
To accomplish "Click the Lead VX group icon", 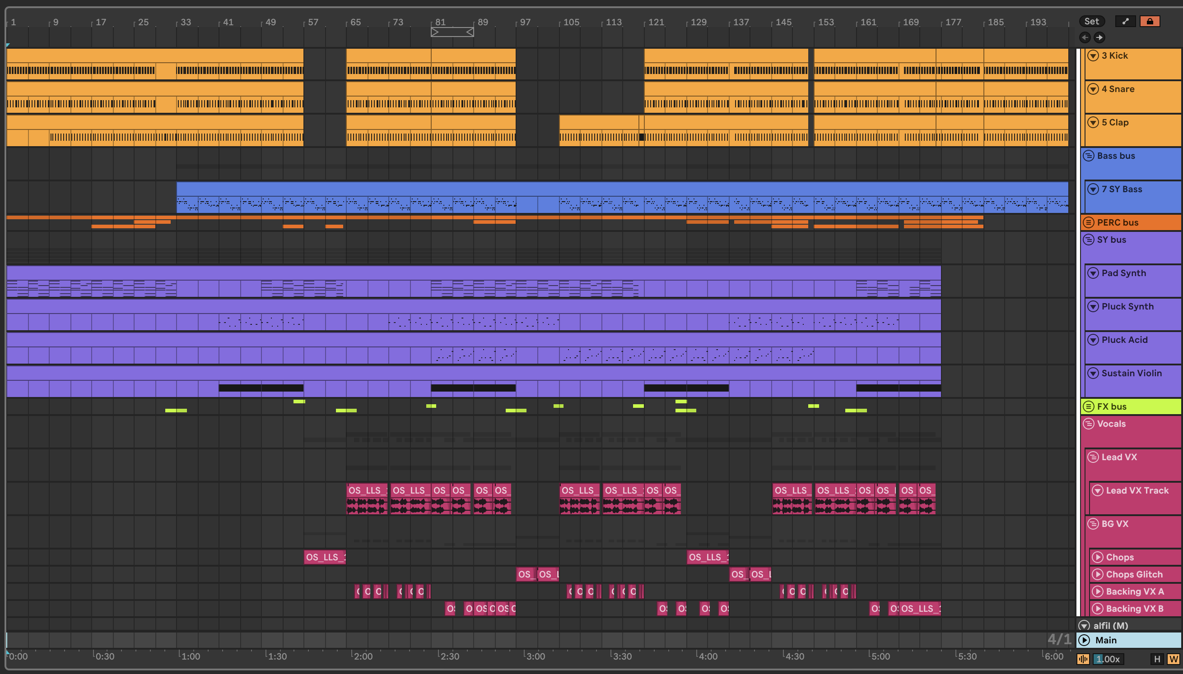I will 1093,457.
